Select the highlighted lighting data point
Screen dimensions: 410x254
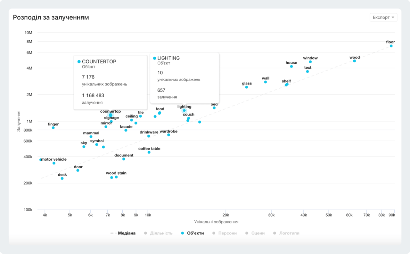[184, 110]
